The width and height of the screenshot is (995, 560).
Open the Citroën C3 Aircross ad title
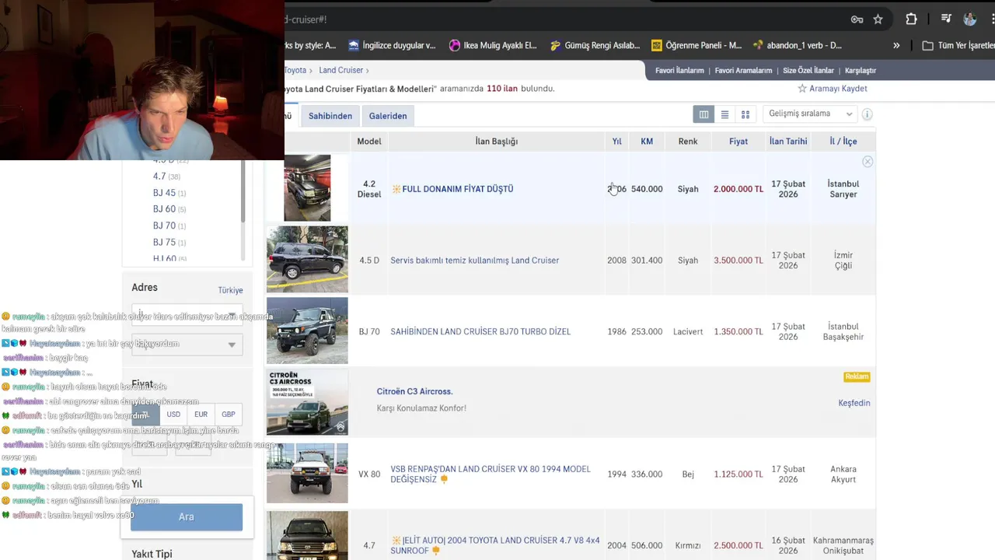(x=414, y=391)
